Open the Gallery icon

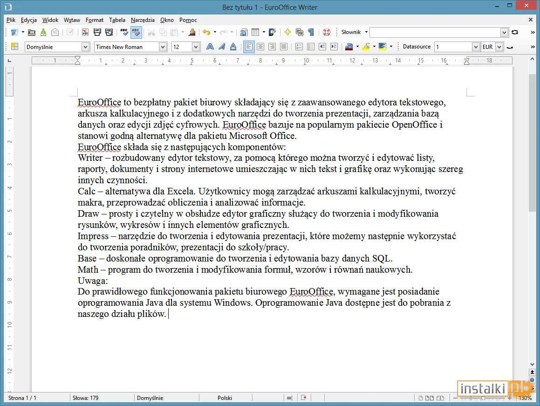point(300,32)
